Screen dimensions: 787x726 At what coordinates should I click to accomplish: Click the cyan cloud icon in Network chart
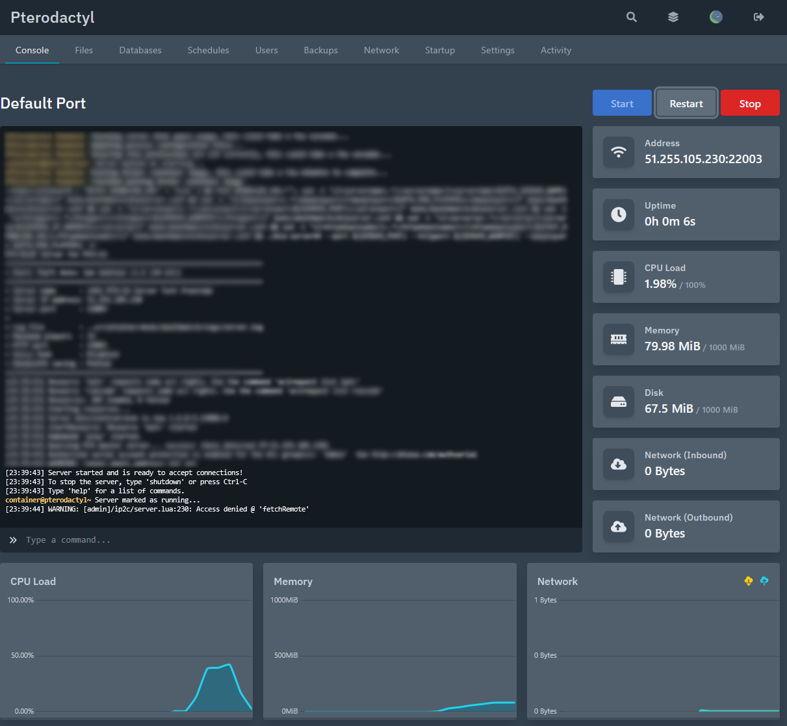(x=764, y=581)
